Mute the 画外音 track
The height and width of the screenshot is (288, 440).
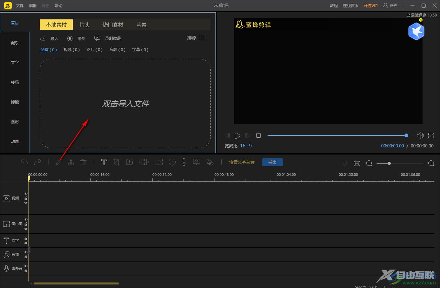pyautogui.click(x=26, y=266)
